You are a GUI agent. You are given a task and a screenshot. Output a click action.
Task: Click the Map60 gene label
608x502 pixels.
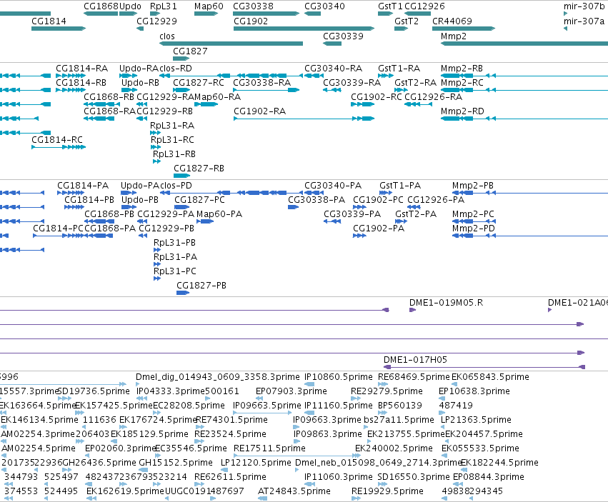pyautogui.click(x=209, y=6)
